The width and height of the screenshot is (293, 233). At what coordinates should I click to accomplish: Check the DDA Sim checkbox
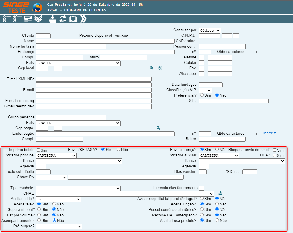tap(275, 156)
